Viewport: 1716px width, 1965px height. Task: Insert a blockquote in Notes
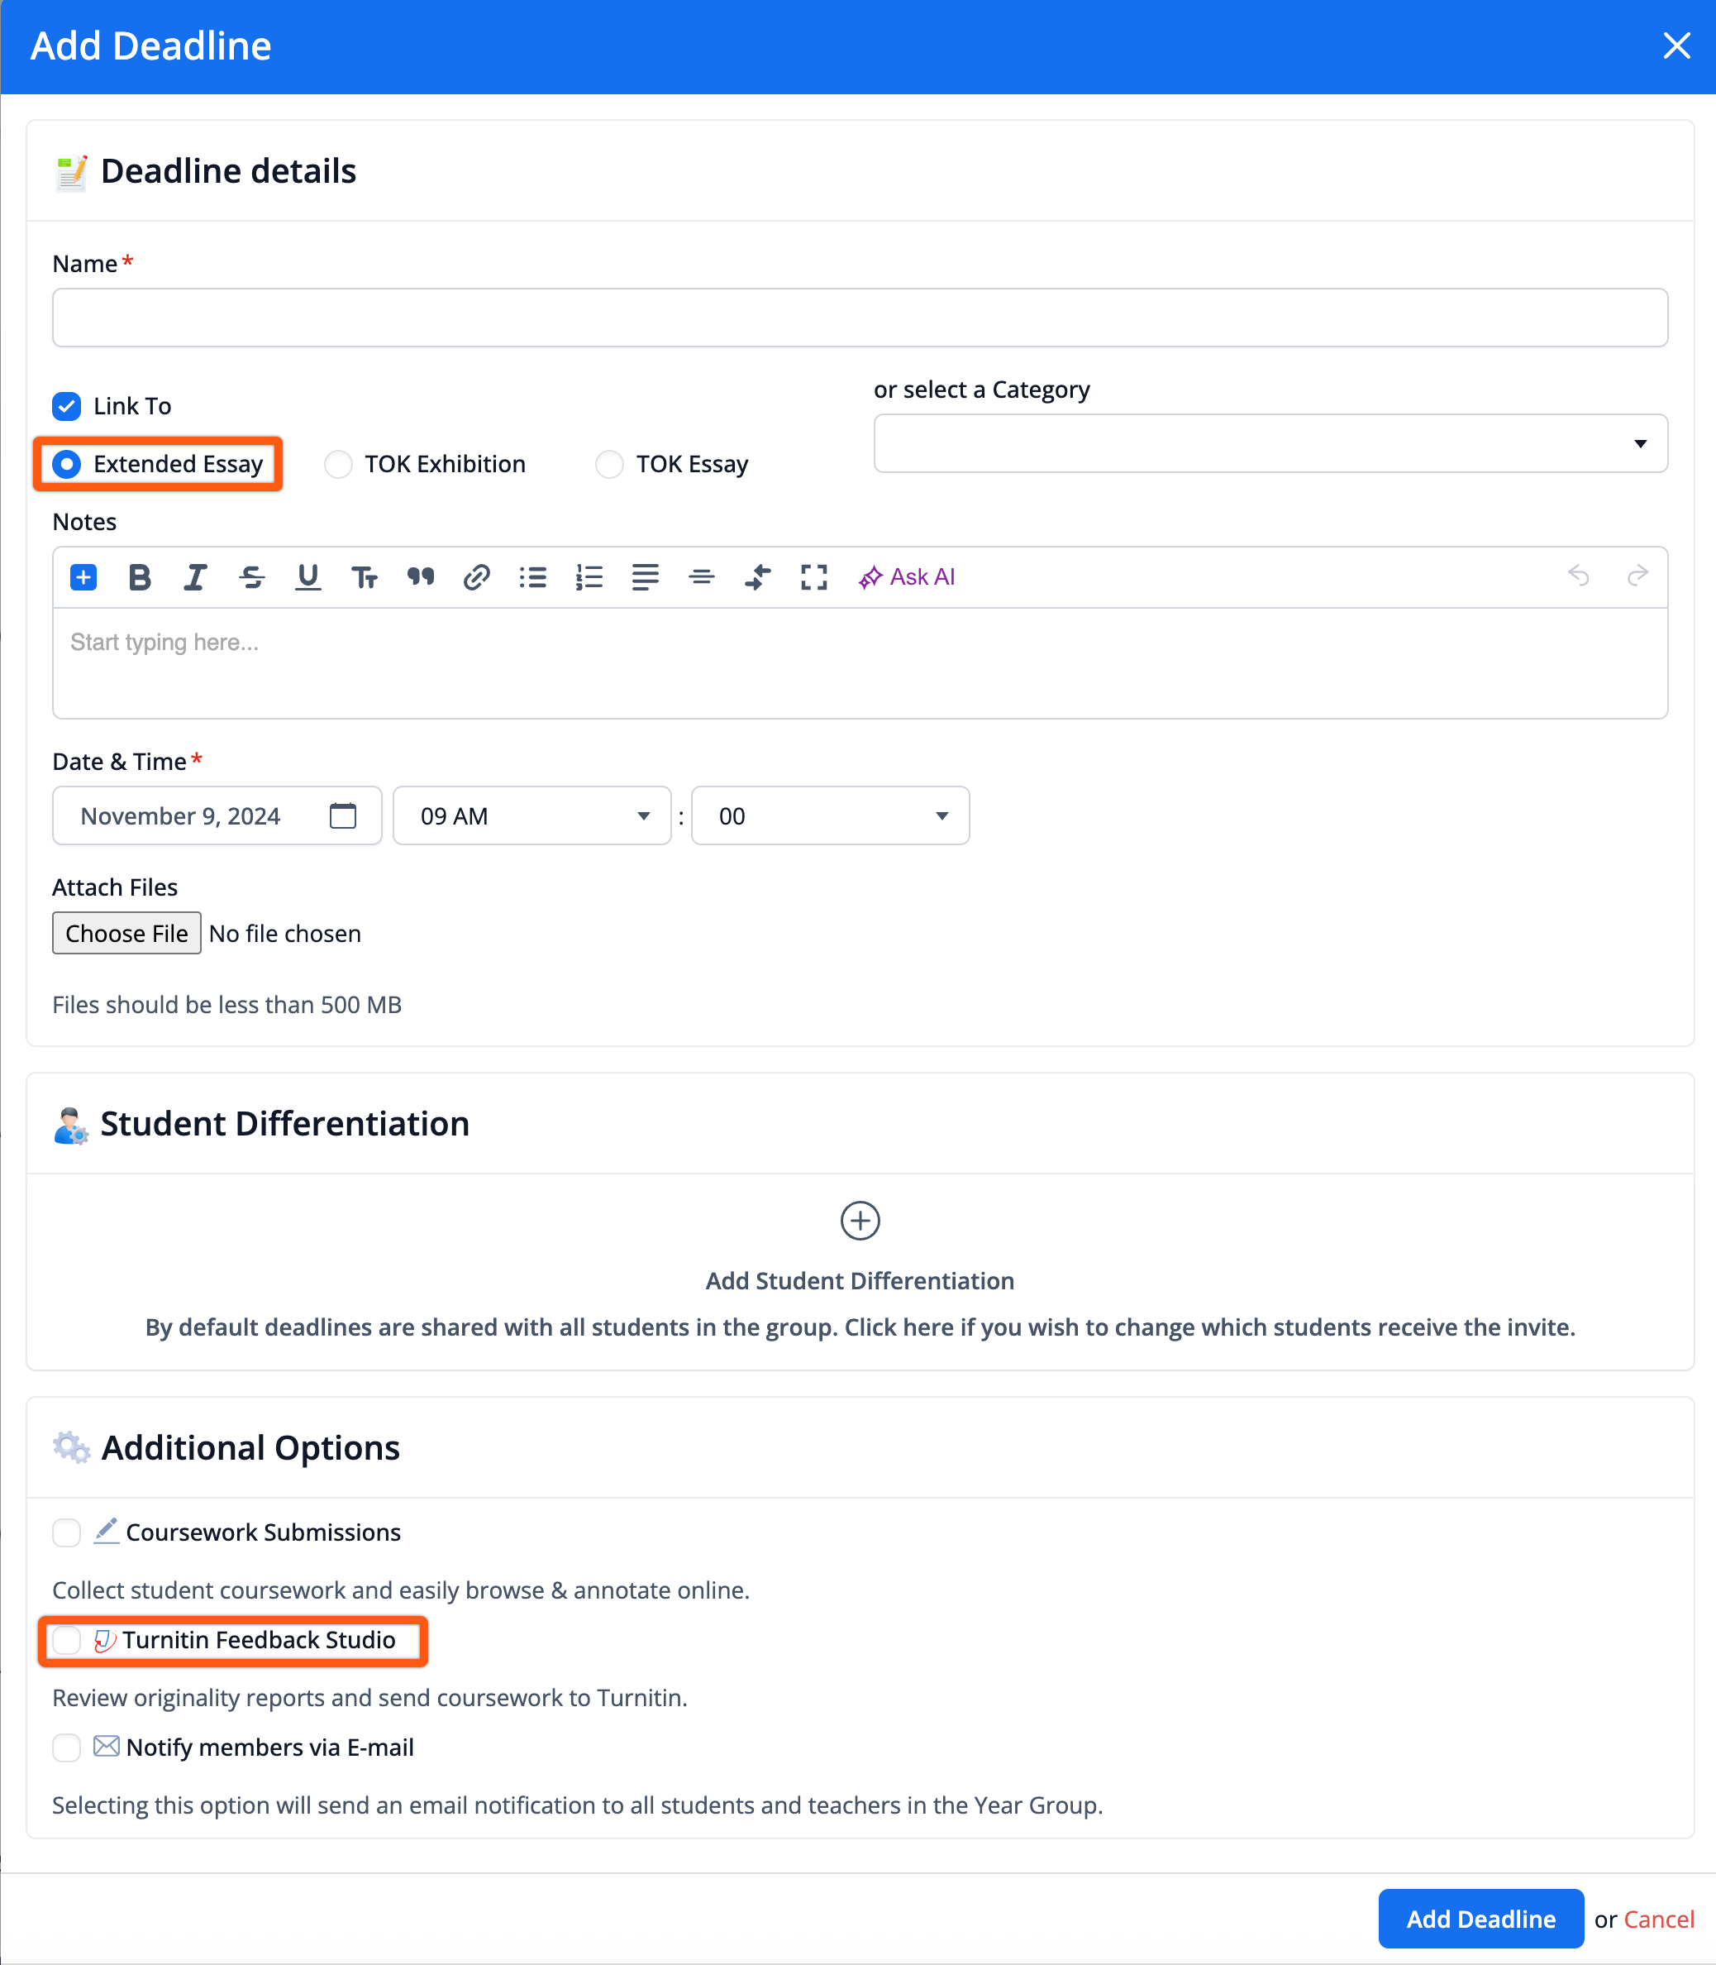click(421, 576)
